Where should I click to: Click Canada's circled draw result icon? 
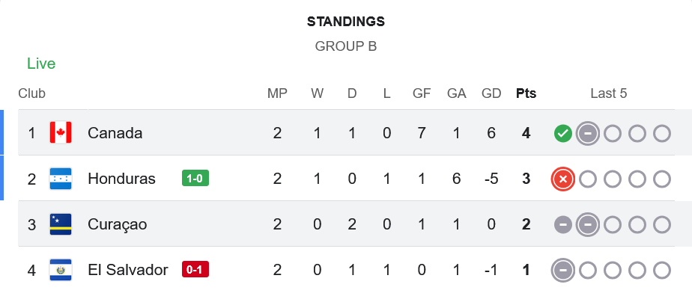(x=588, y=134)
